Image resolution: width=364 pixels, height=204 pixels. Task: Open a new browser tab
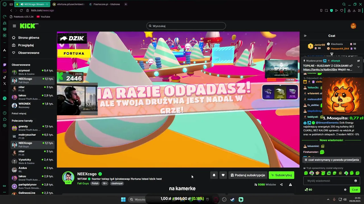coord(126,4)
